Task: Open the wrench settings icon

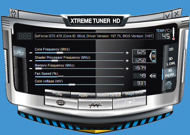Action: (x=14, y=13)
